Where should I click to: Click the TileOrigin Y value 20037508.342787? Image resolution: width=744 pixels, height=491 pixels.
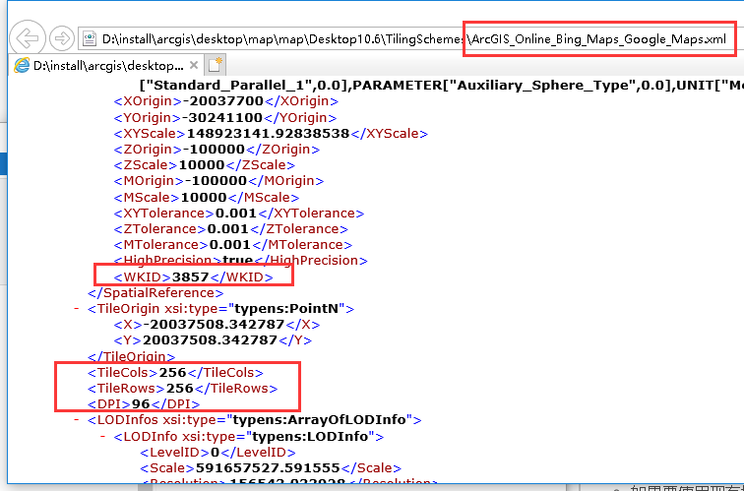pos(210,340)
